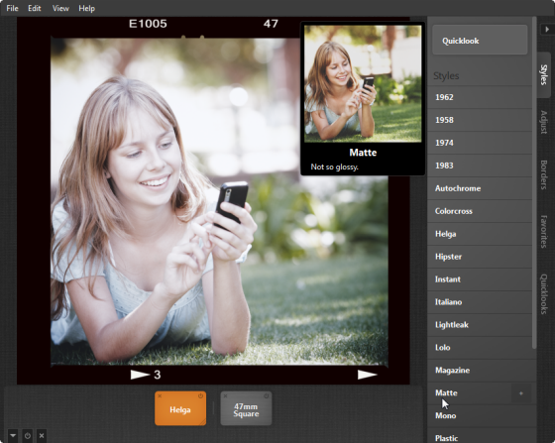Toggle all effects with bottom-left power icon
The width and height of the screenshot is (555, 443).
[28, 436]
